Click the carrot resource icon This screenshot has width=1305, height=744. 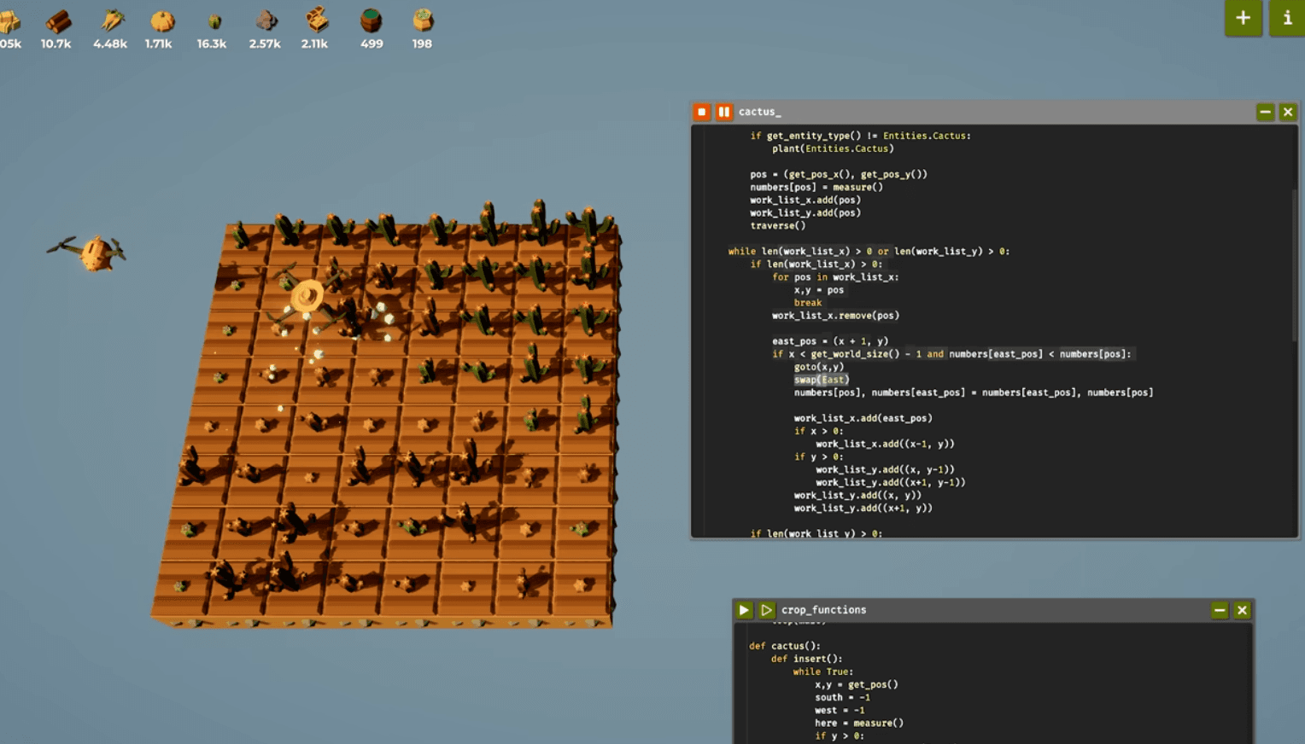[x=109, y=21]
